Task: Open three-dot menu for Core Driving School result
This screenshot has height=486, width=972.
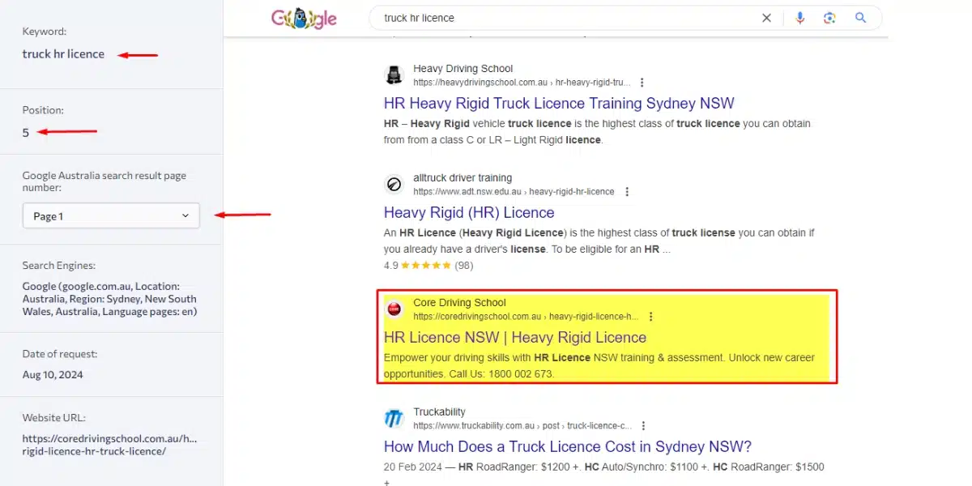Action: (x=650, y=317)
